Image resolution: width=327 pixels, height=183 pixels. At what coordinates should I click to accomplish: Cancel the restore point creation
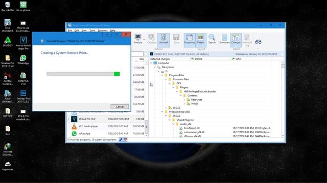tap(120, 107)
